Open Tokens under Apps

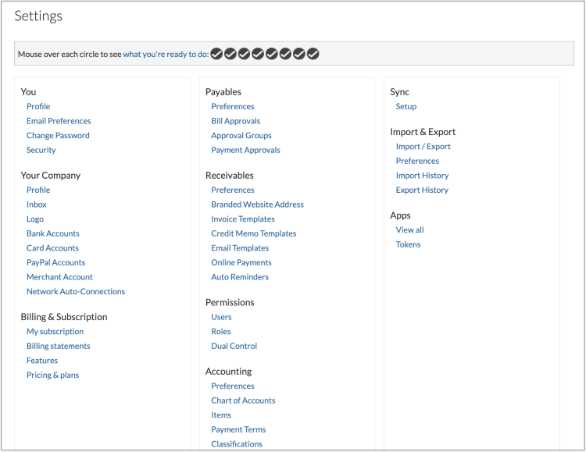point(408,244)
